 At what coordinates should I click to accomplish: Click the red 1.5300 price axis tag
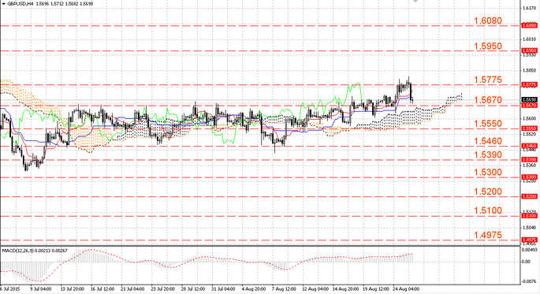(x=529, y=177)
